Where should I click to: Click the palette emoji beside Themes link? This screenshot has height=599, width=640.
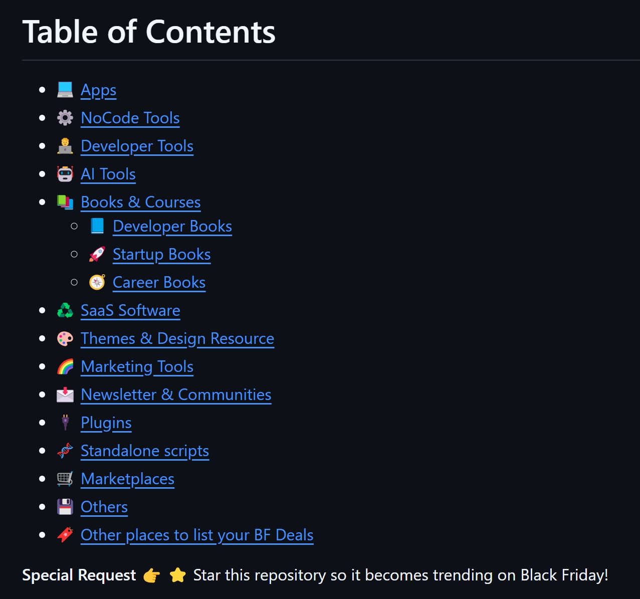tap(65, 339)
